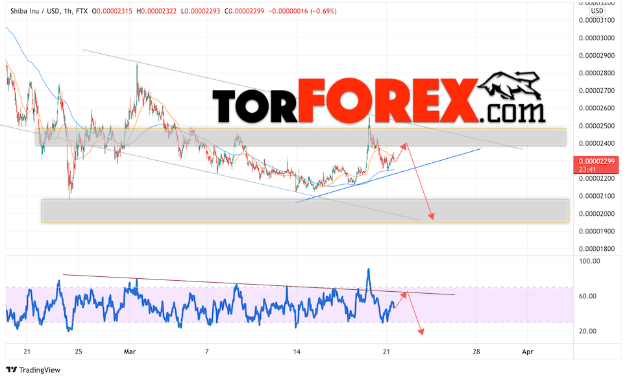The image size is (627, 380).
Task: Click the RSI 100.00 scale label
Action: tap(589, 261)
